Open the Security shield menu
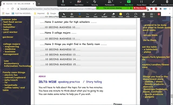 [x=95, y=3]
